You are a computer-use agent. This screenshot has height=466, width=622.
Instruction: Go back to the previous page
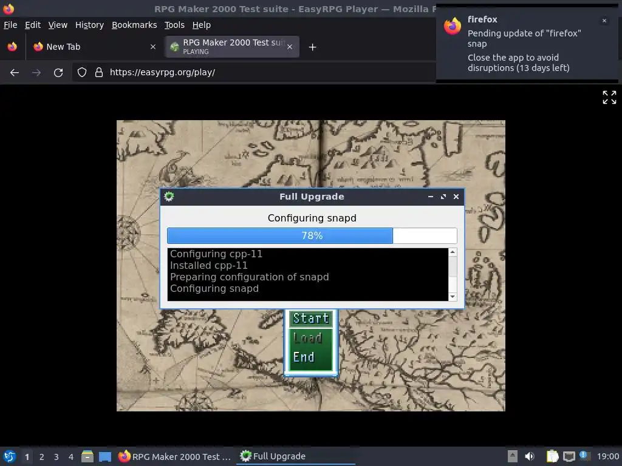click(x=15, y=73)
